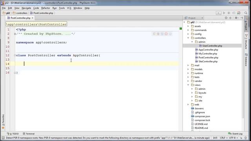Image resolution: width=251 pixels, height=141 pixels.
Task: Click the controllers breadcrumb in navigation bar
Action: 20,13
